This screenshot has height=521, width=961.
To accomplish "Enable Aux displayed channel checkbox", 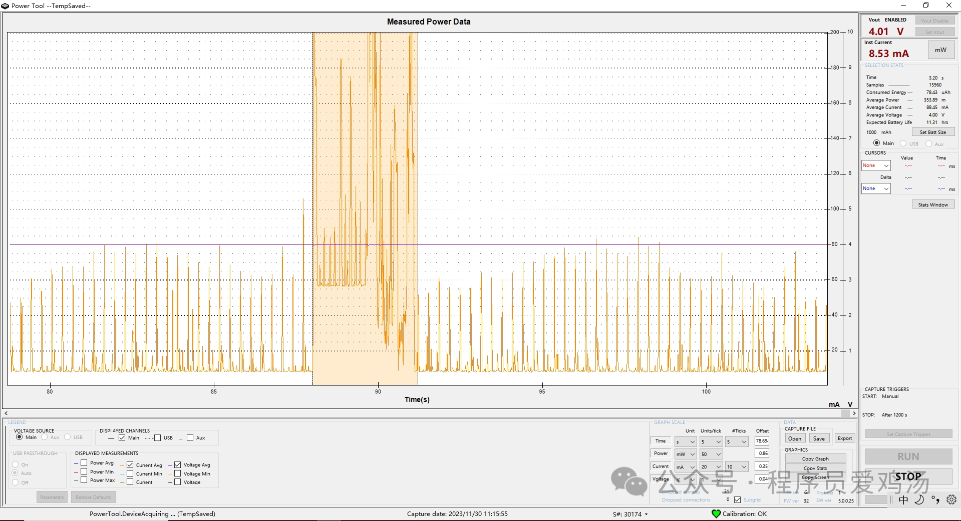I will tap(190, 437).
